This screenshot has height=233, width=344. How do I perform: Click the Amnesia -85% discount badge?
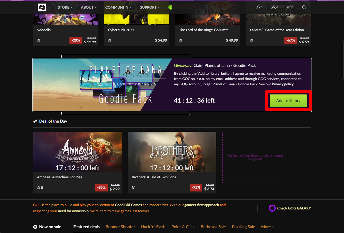click(x=102, y=187)
